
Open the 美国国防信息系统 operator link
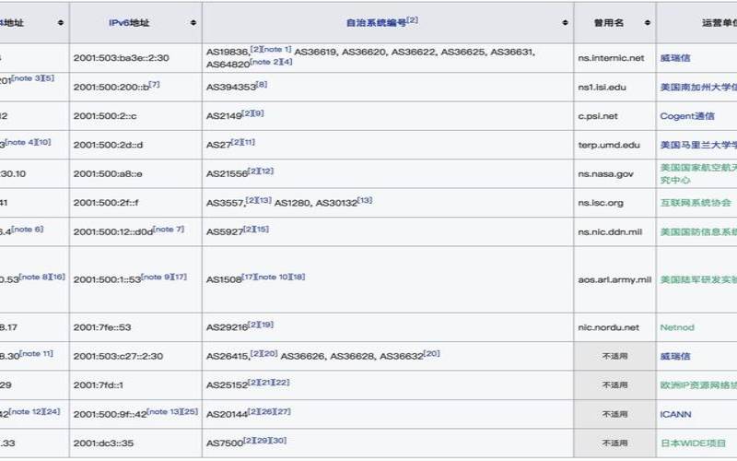(x=698, y=232)
